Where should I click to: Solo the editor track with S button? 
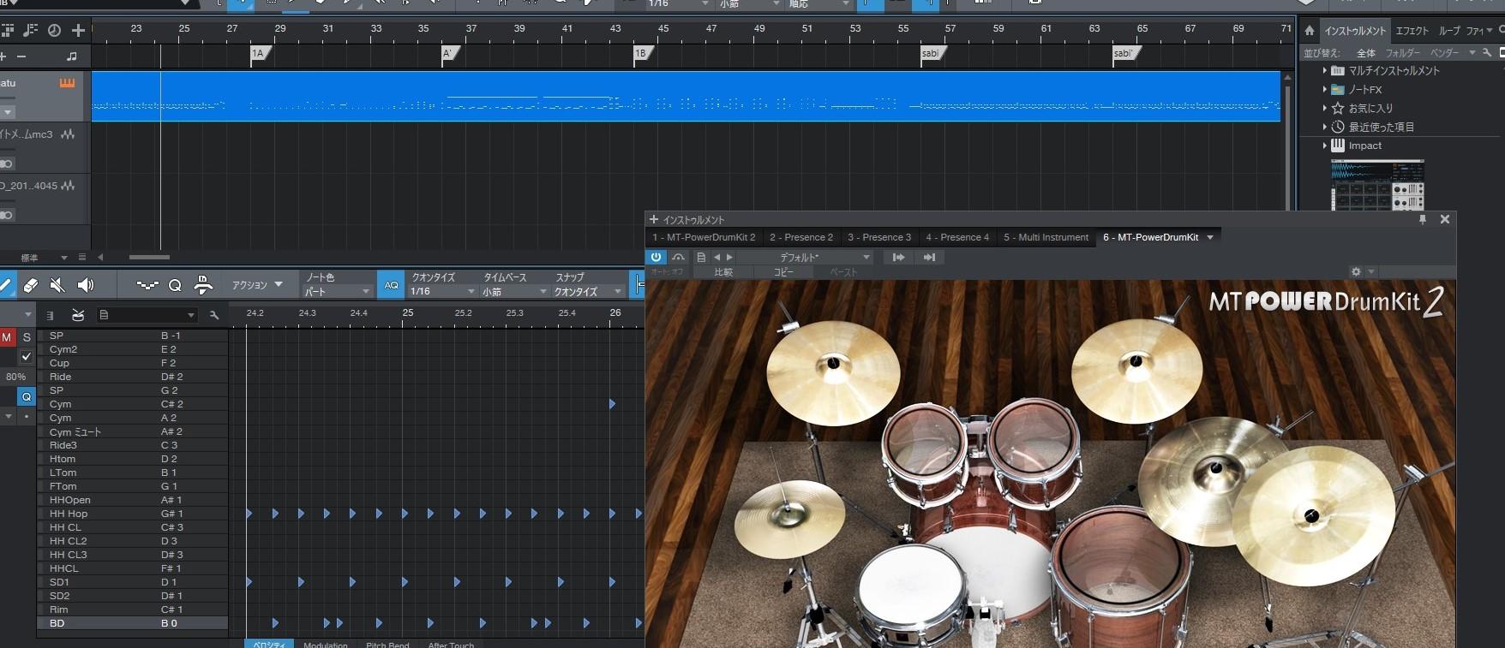27,337
